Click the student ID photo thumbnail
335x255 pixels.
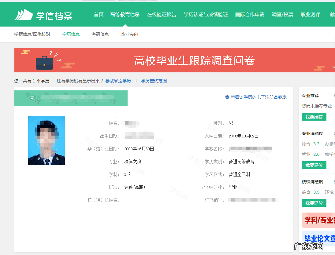coord(47,141)
